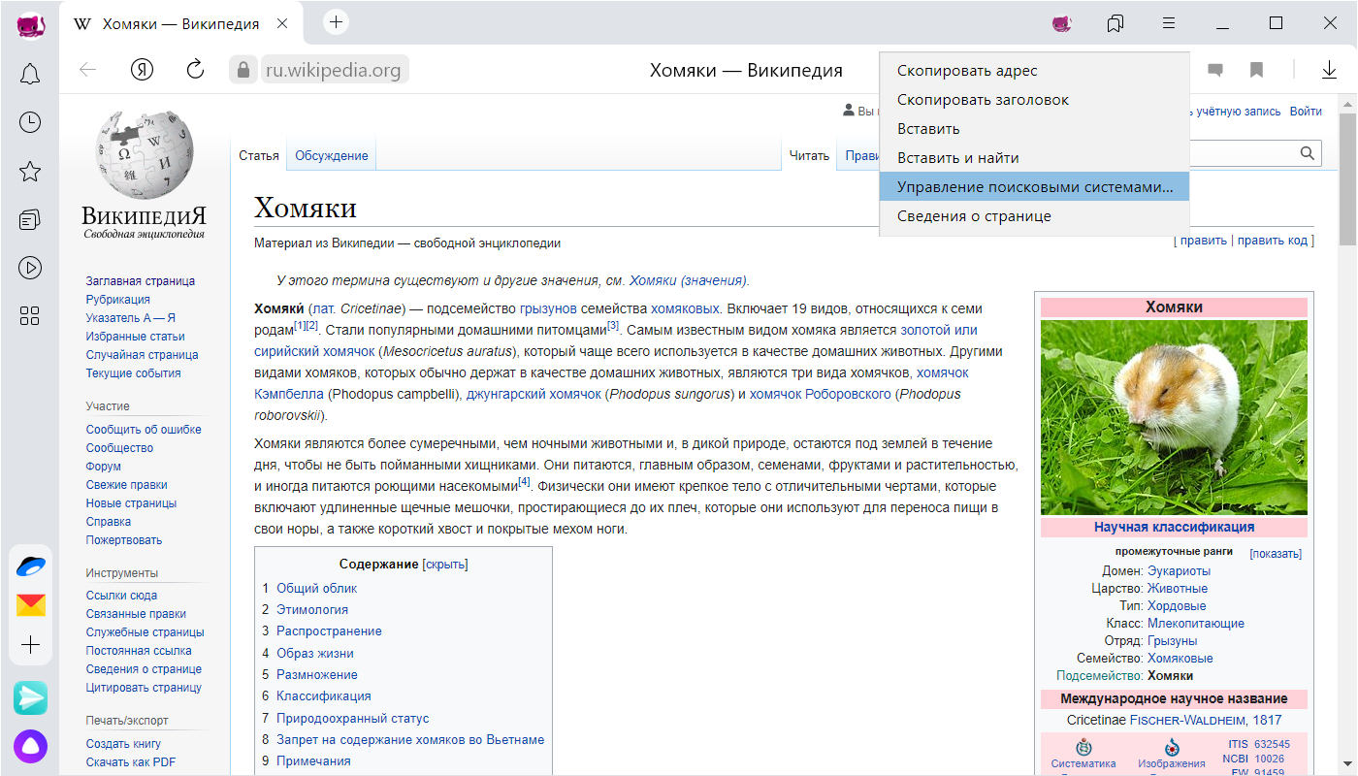The image size is (1358, 776).
Task: Click citation reference [3] superscript
Action: pyautogui.click(x=613, y=326)
